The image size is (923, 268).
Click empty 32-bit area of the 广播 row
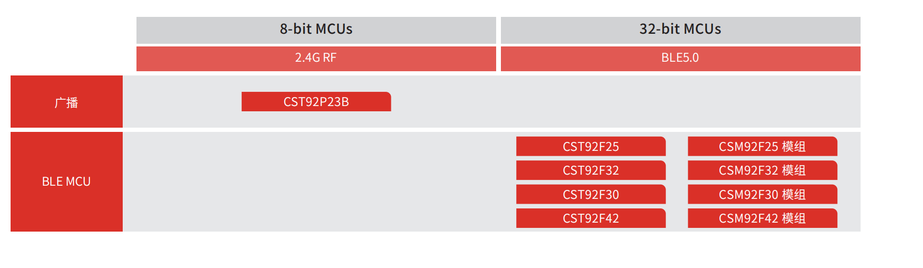pyautogui.click(x=680, y=102)
